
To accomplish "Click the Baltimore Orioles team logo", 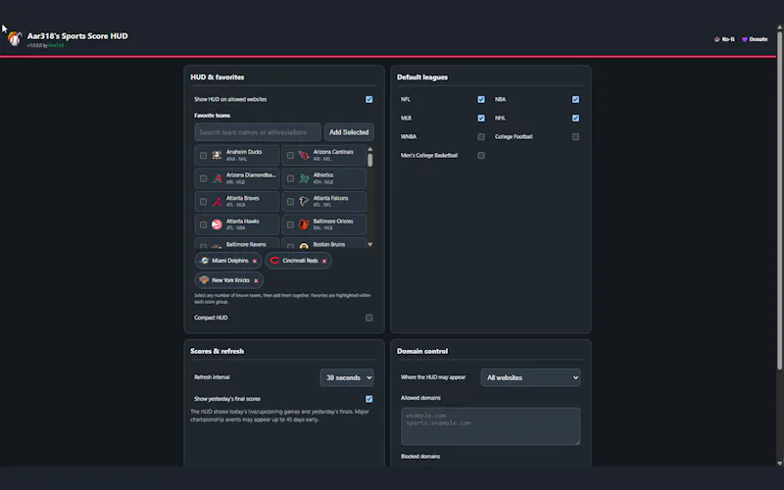I will click(304, 224).
